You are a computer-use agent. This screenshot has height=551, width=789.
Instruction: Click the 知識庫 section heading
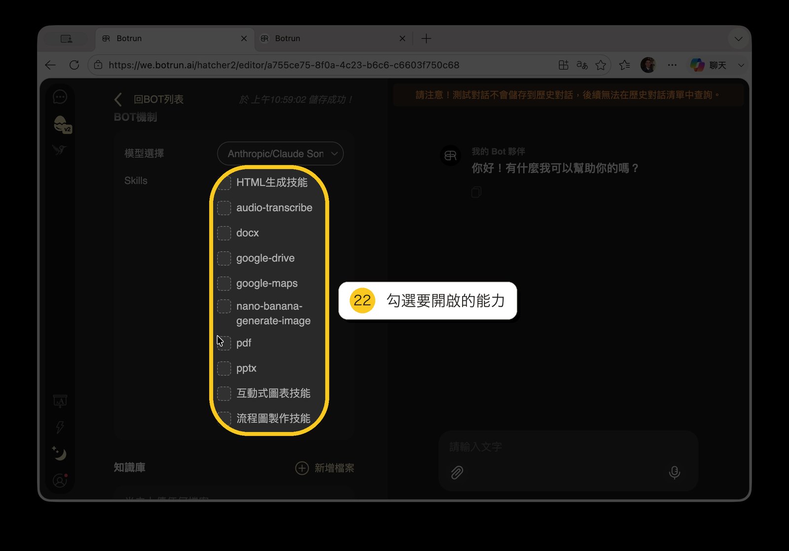pyautogui.click(x=129, y=467)
